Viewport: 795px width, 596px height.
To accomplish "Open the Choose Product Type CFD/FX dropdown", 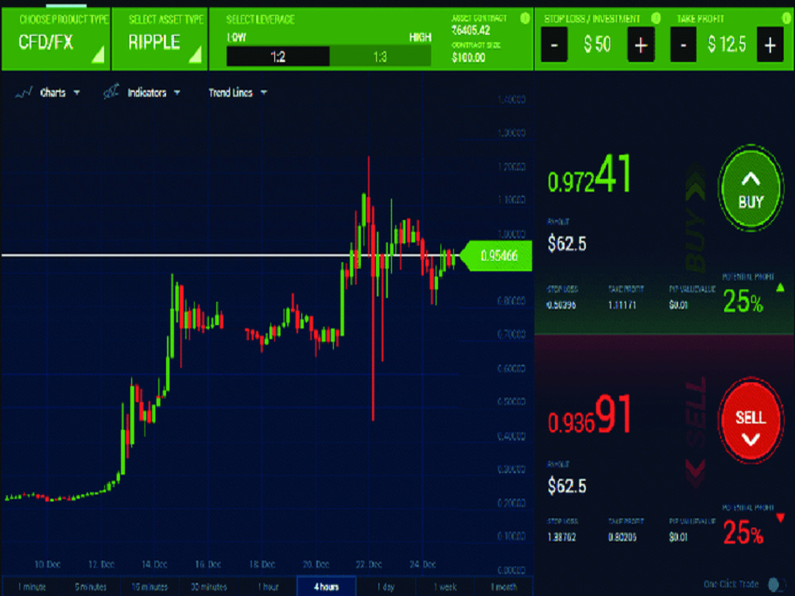I will pos(56,40).
